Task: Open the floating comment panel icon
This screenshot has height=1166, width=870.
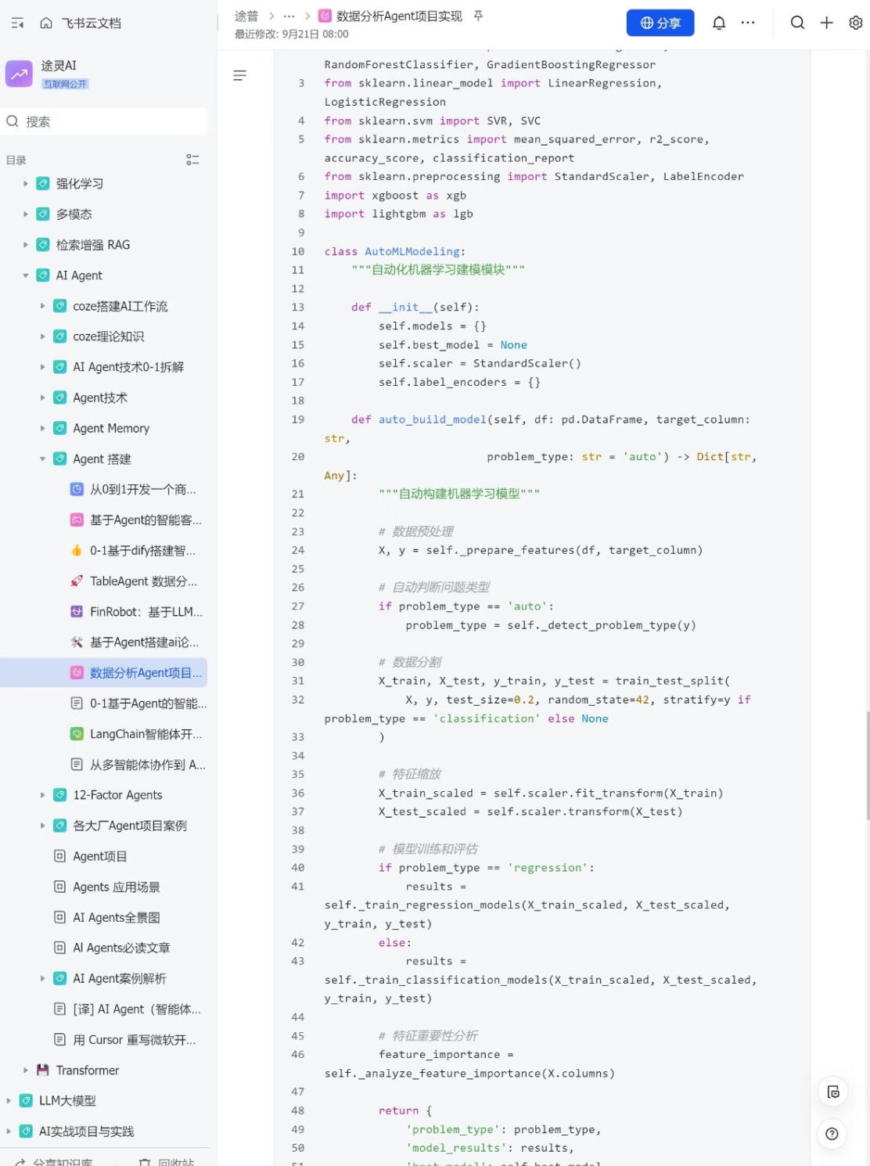Action: point(832,1092)
